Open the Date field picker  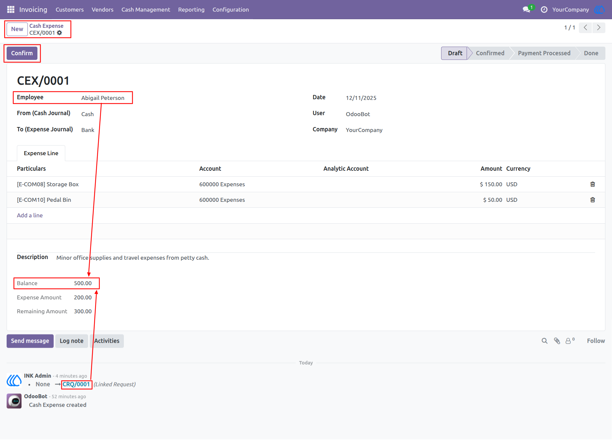coord(470,98)
